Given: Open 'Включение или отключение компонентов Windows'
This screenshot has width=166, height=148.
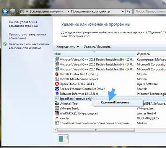Looking at the screenshot, I should 29,46.
